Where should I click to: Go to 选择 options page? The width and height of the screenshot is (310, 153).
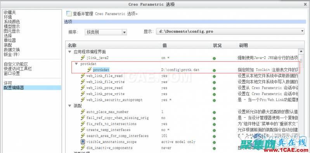tap(8, 36)
